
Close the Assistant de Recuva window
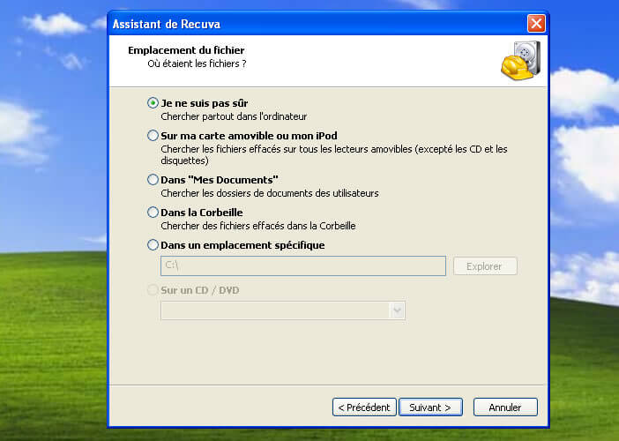(x=536, y=24)
